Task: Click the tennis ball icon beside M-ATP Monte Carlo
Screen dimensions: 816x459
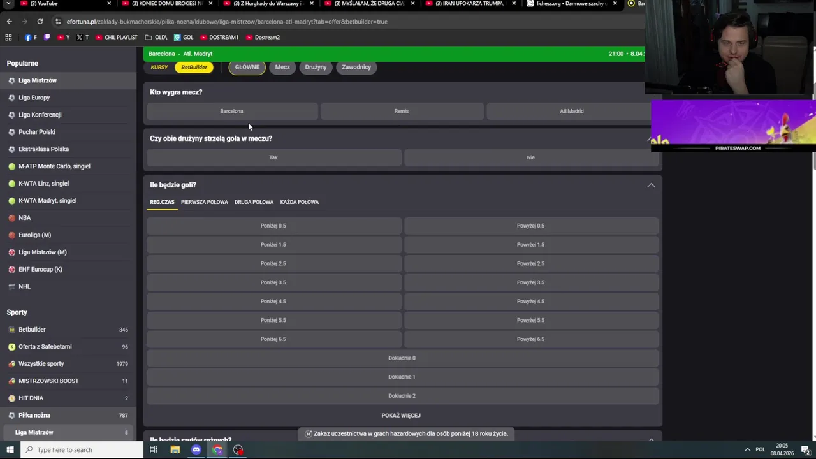Action: pos(12,166)
